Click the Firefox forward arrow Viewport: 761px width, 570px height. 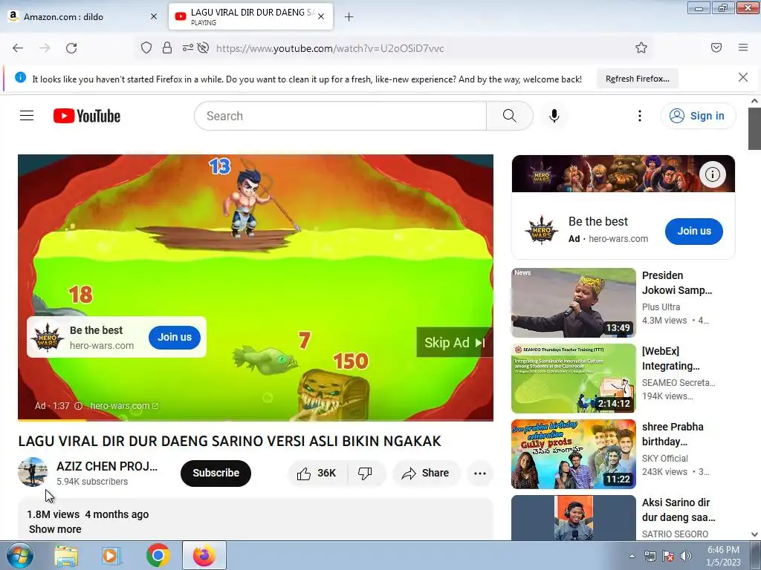pyautogui.click(x=45, y=48)
